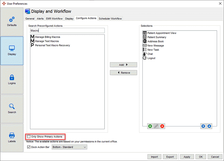Select the New Message action
This screenshot has width=224, height=161.
[x=156, y=46]
